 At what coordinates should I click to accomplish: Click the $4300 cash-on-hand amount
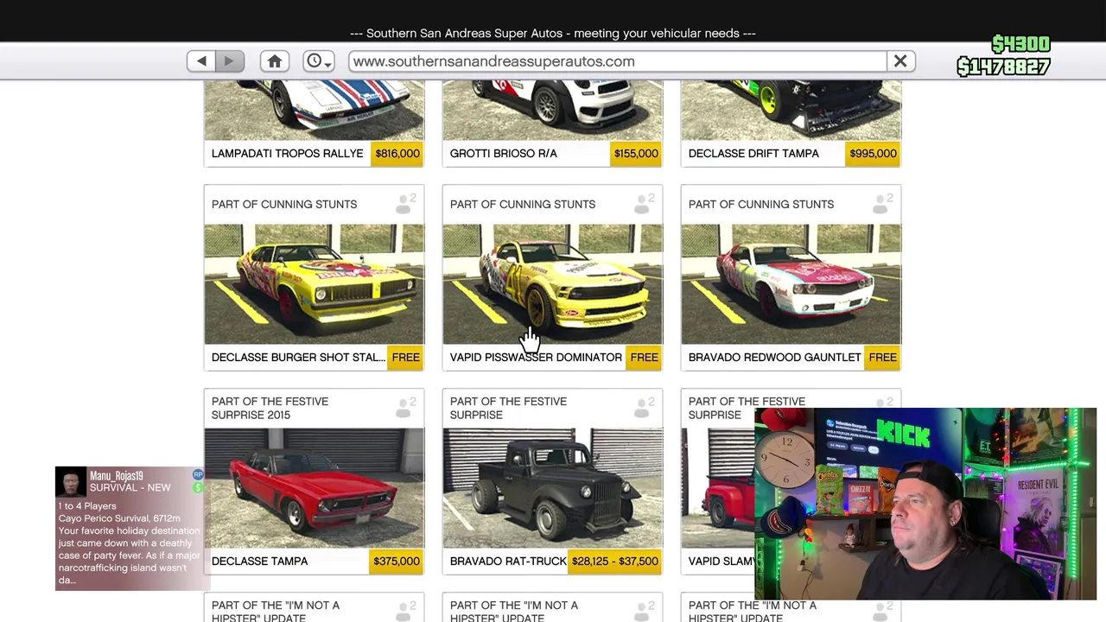[1020, 45]
